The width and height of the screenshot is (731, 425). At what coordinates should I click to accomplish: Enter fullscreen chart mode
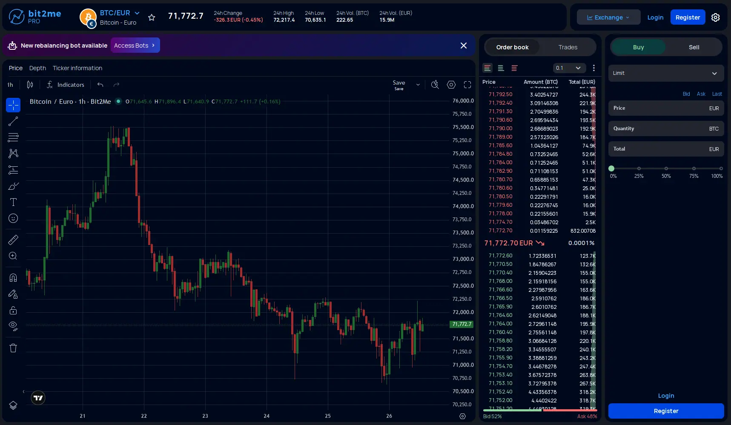pyautogui.click(x=467, y=85)
